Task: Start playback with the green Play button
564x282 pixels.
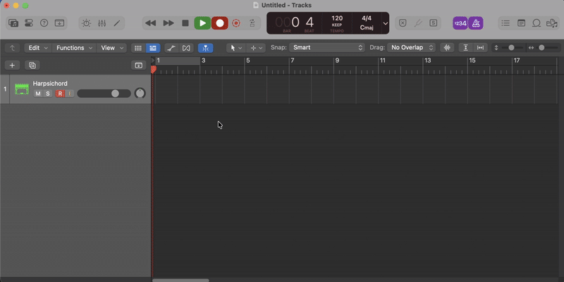Action: point(202,23)
